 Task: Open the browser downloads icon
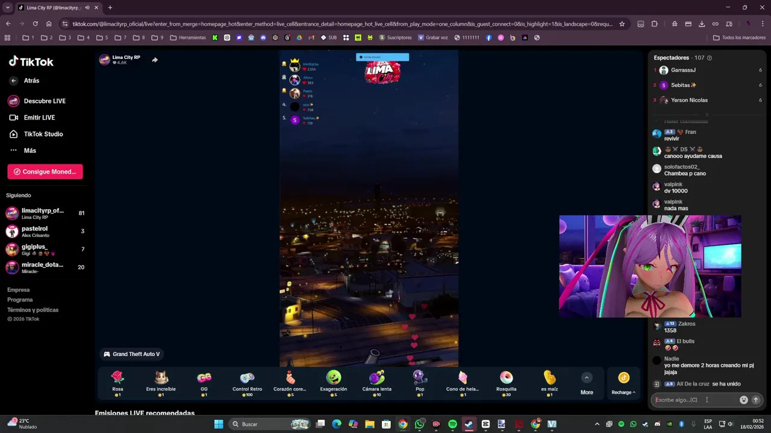pyautogui.click(x=702, y=24)
